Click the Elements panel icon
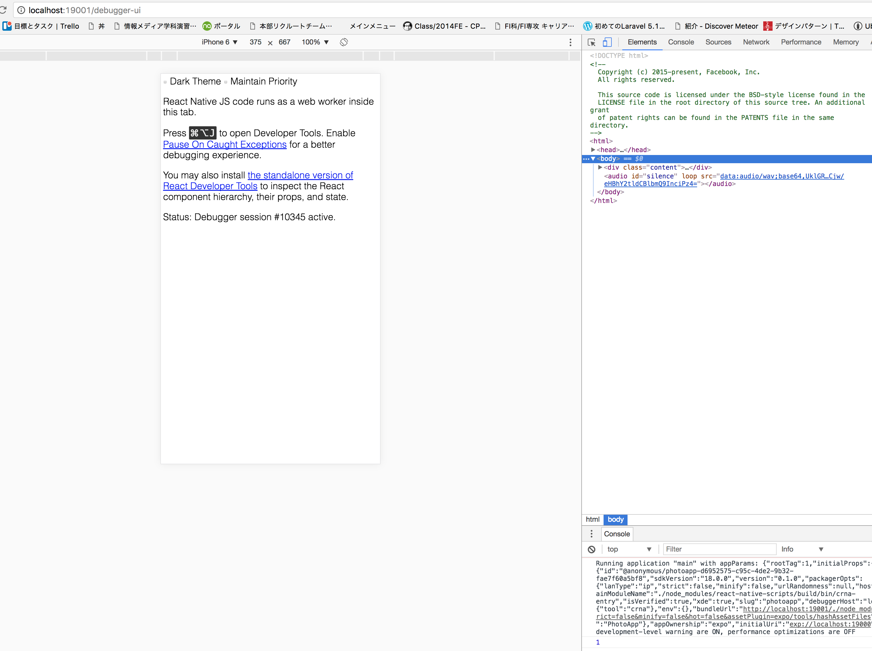Screen dimensions: 872x651 click(642, 42)
